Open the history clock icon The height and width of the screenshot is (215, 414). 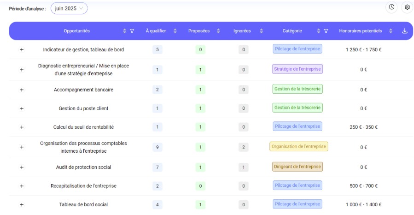click(391, 7)
